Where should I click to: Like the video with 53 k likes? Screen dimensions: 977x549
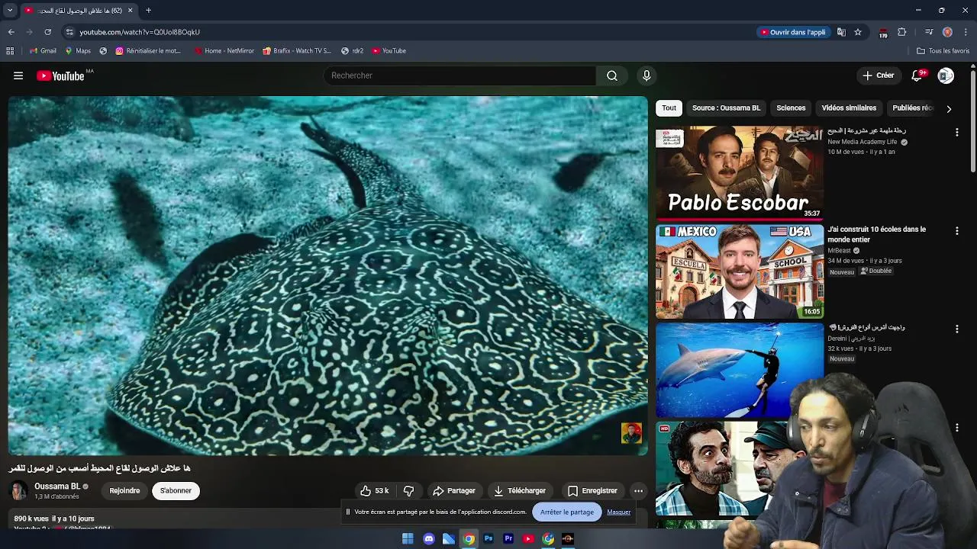coord(375,491)
